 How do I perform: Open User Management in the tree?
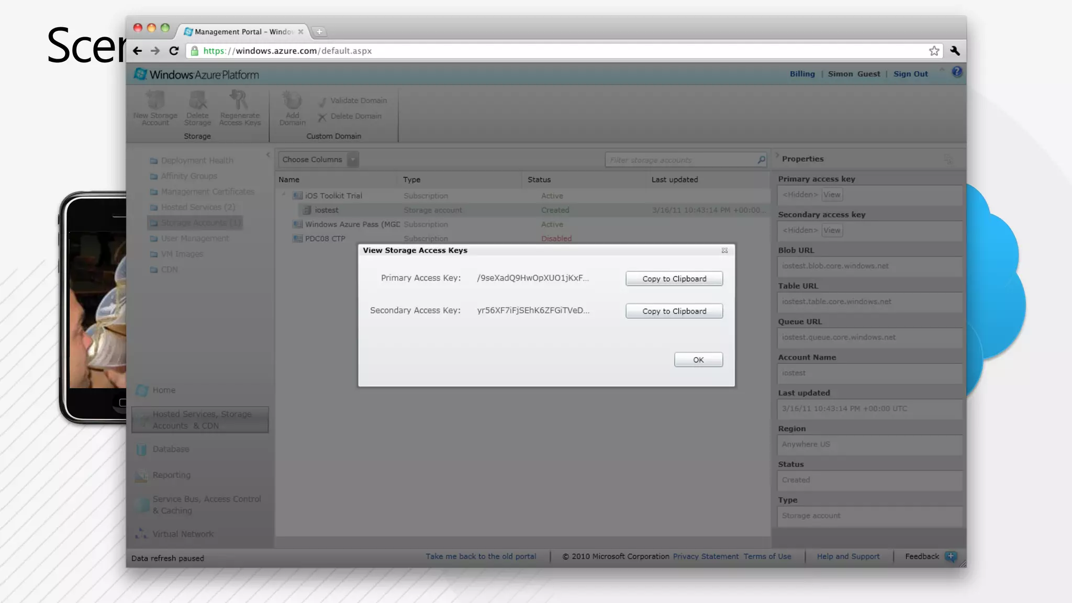pos(195,238)
